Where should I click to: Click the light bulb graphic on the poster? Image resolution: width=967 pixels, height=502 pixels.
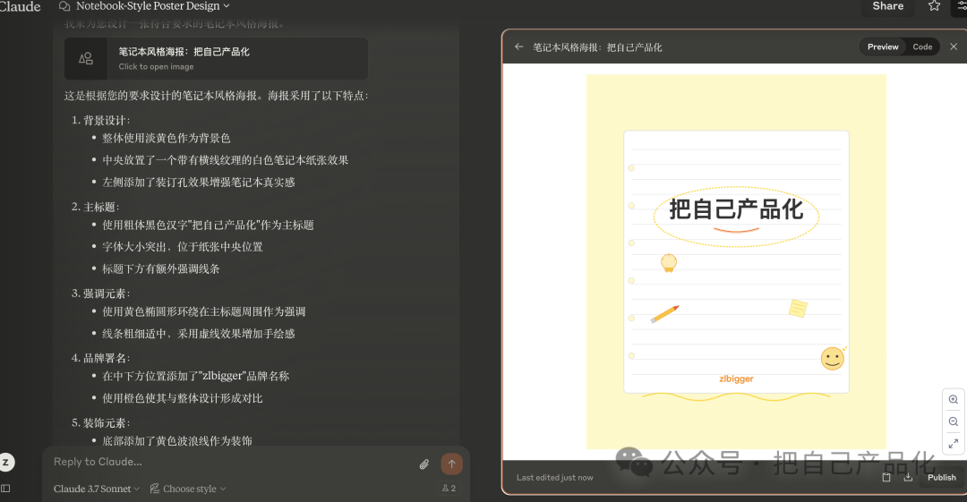(x=669, y=263)
